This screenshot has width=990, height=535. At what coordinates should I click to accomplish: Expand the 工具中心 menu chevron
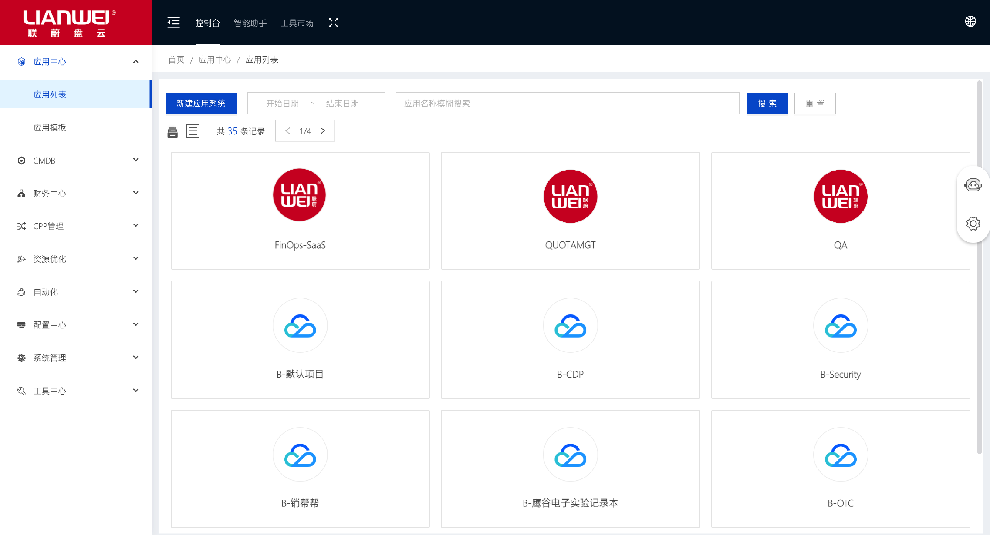coord(136,391)
